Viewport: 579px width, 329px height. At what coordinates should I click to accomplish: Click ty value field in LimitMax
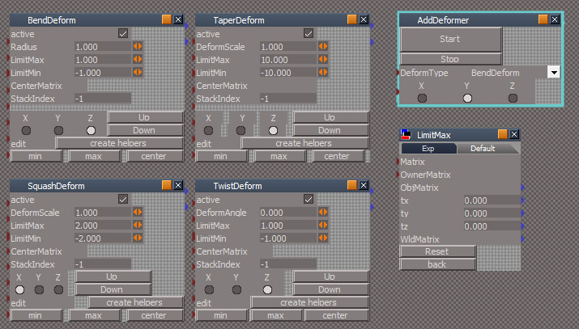492,213
